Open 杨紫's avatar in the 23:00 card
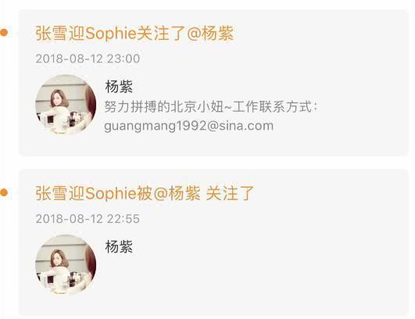 pos(66,105)
